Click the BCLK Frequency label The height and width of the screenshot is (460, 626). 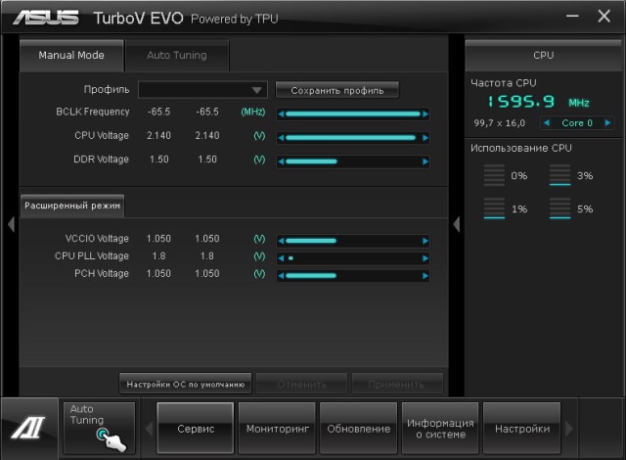pos(93,112)
